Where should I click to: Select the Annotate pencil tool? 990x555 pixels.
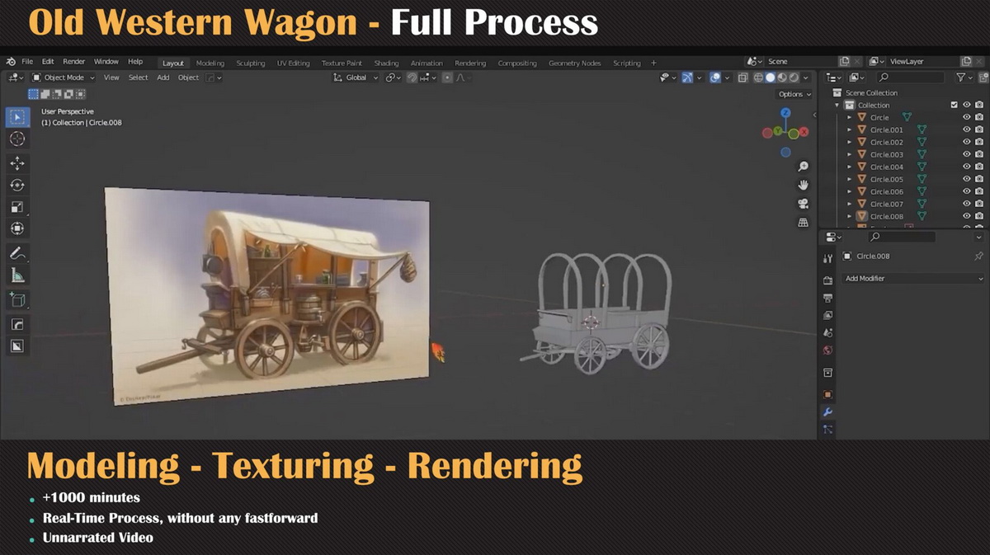(x=17, y=253)
